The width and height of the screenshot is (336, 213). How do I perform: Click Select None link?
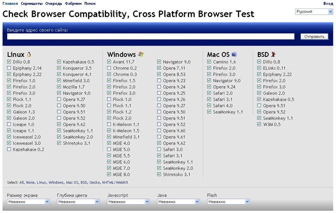[30, 183]
